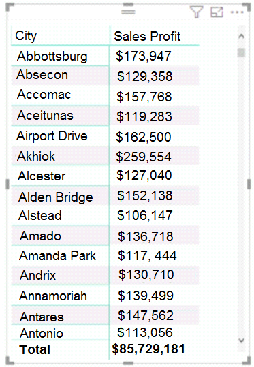Select the Alden Bridge city cell
The width and height of the screenshot is (254, 367).
56,197
